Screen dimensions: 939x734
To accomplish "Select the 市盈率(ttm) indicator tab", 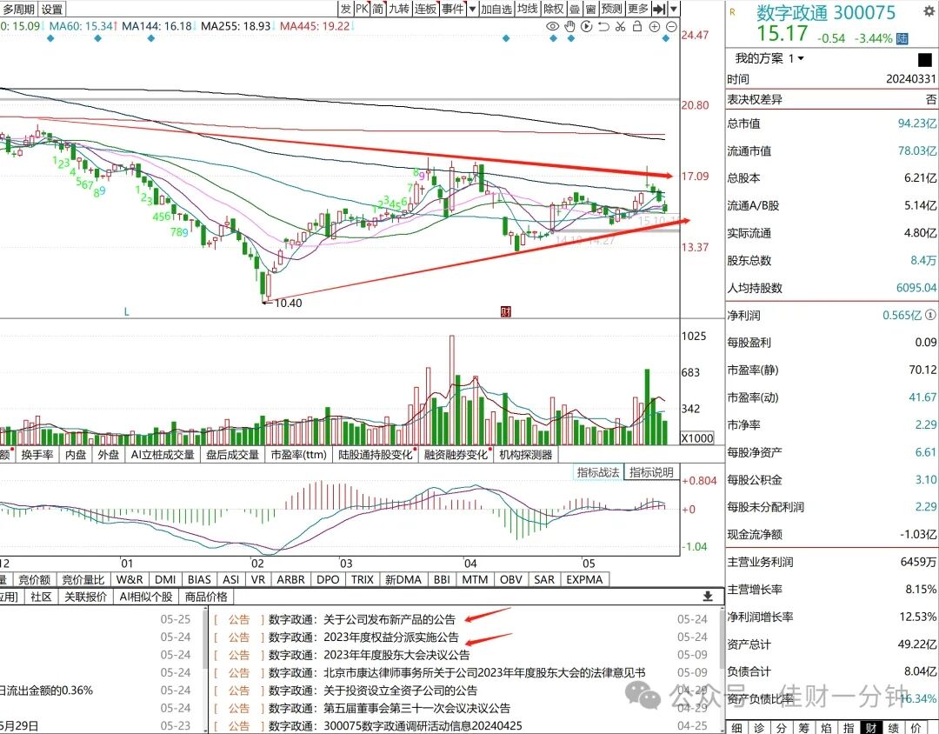I will coord(298,455).
